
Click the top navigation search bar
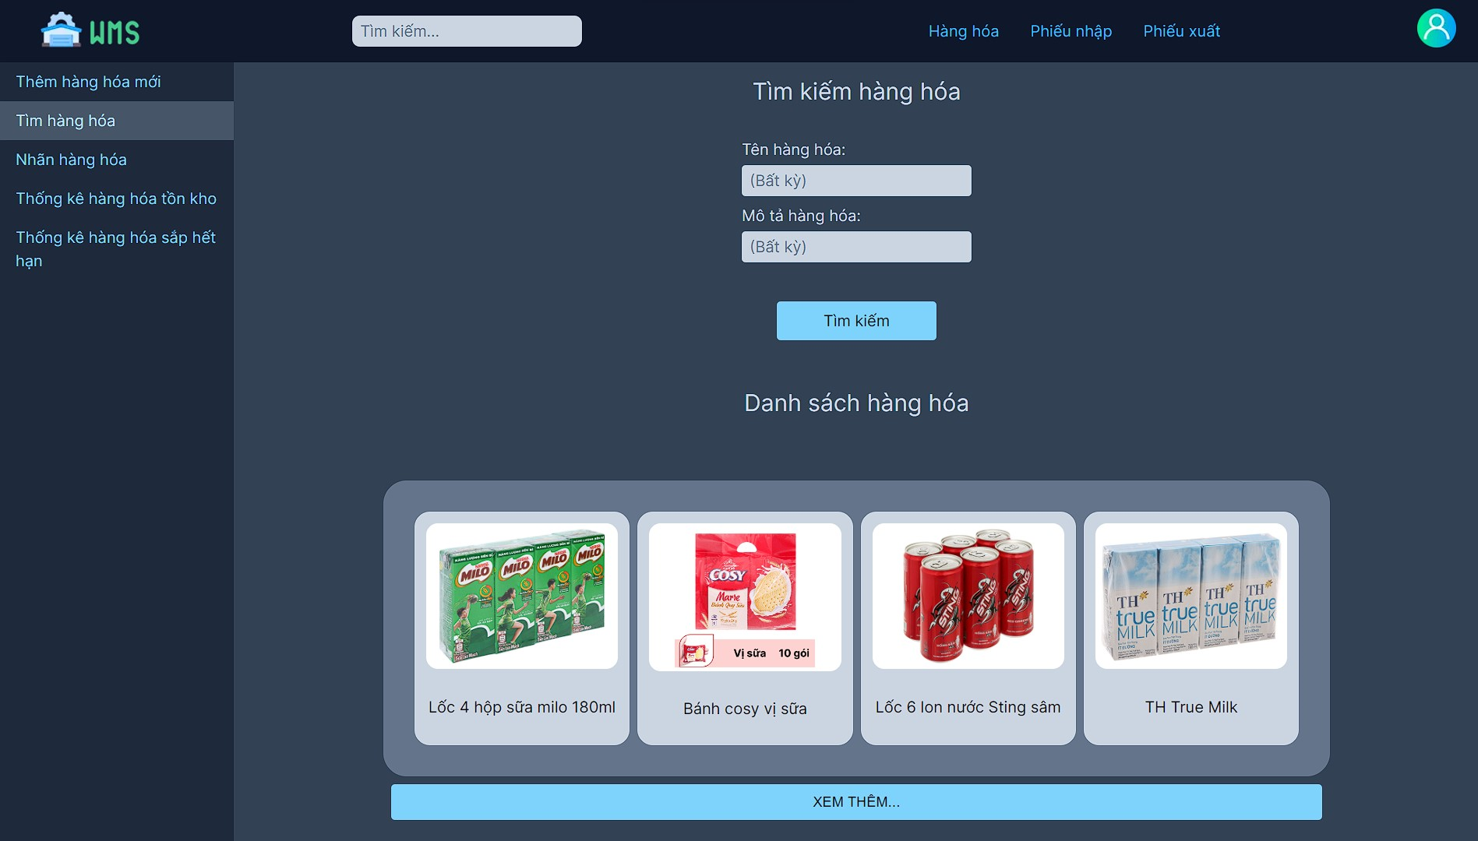[x=466, y=30]
